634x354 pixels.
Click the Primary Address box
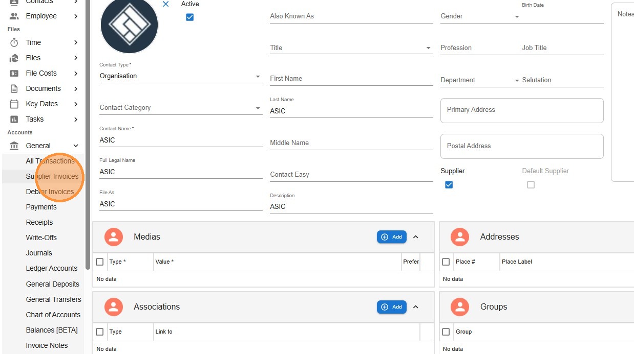pyautogui.click(x=522, y=110)
